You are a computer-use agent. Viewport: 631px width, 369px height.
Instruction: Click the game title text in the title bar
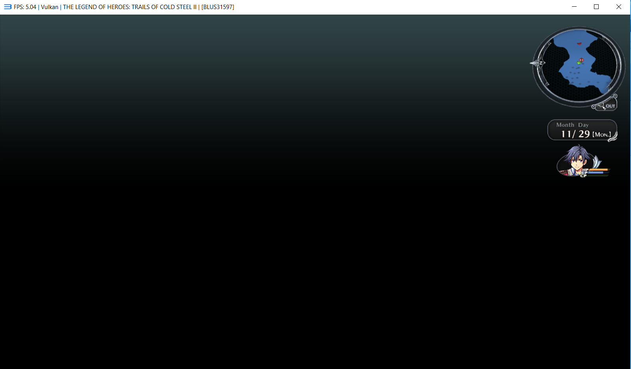click(130, 7)
